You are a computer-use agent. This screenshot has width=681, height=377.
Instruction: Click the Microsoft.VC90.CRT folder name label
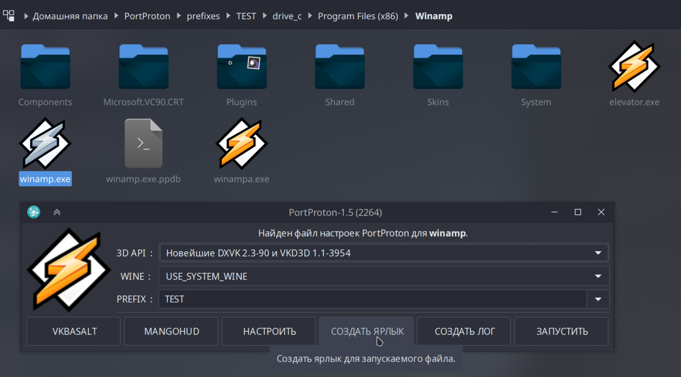tap(143, 102)
